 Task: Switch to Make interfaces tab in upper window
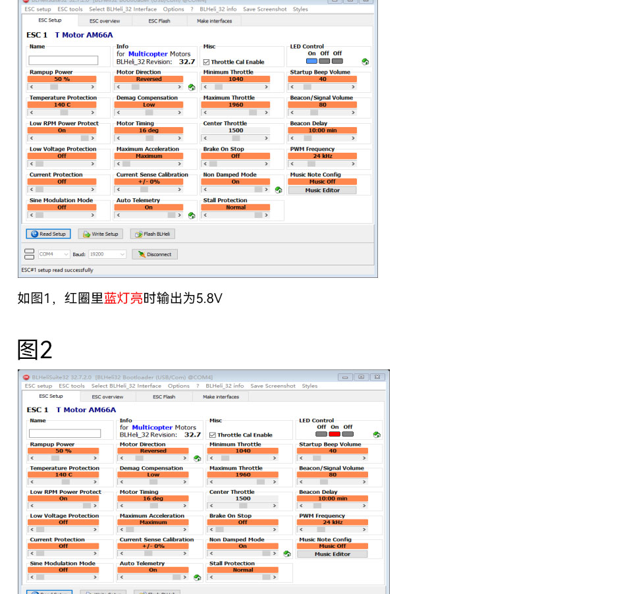pos(215,21)
